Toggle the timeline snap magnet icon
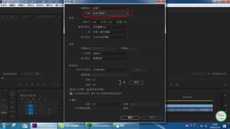Image resolution: width=230 pixels, height=129 pixels. (x=28, y=99)
